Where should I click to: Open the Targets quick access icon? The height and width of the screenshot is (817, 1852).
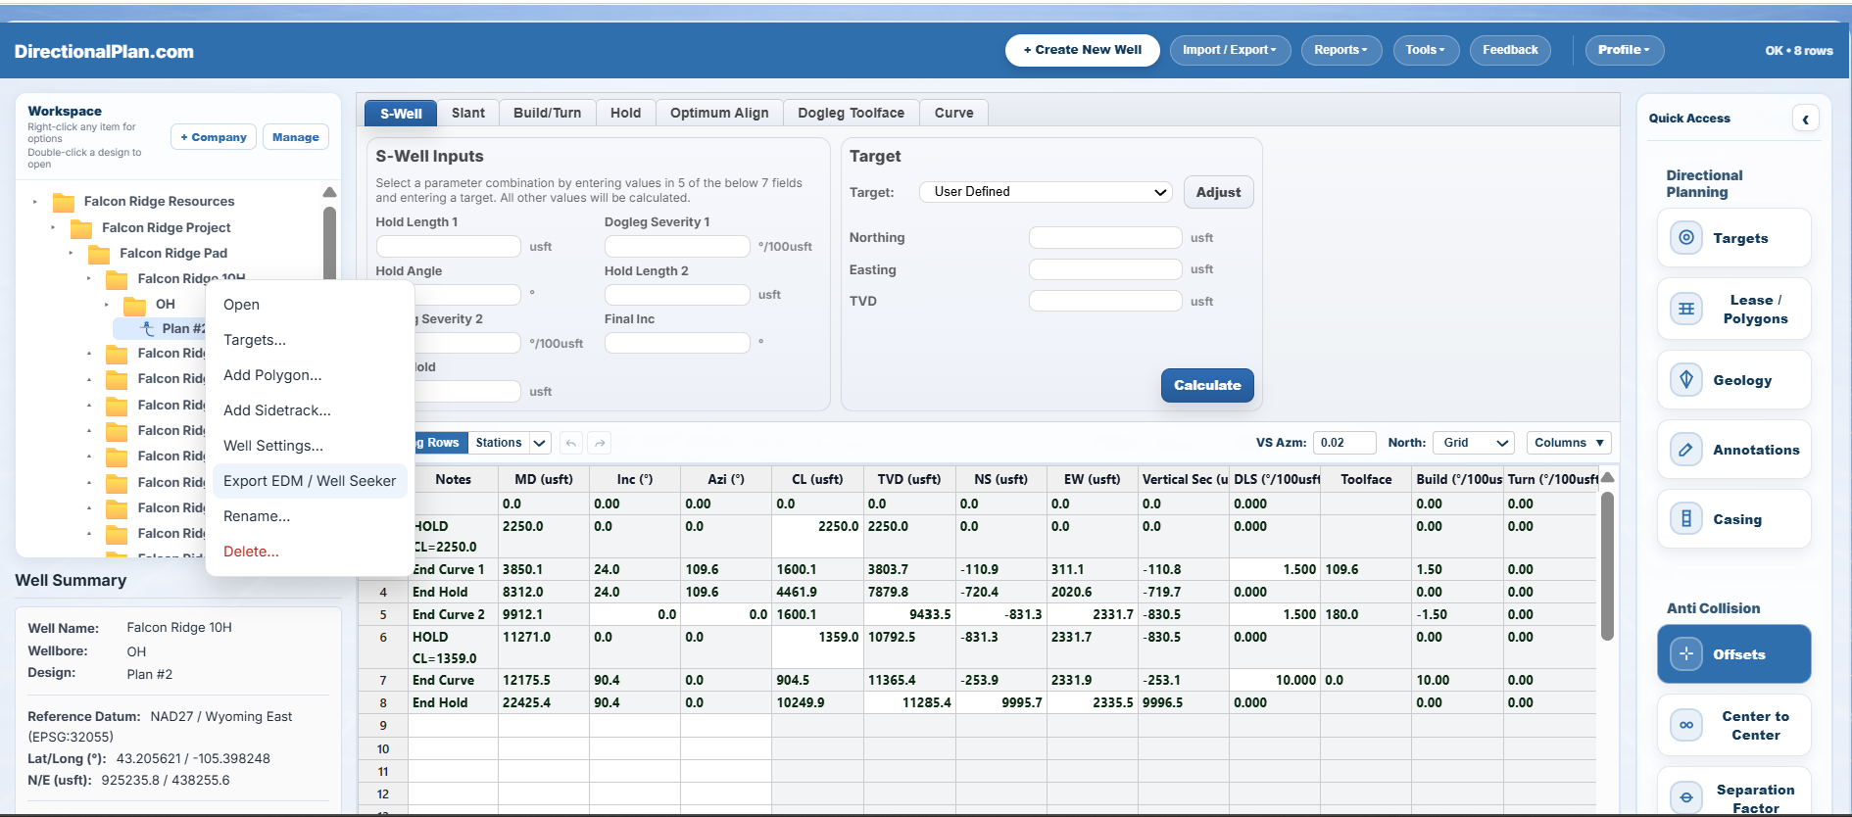(1685, 238)
